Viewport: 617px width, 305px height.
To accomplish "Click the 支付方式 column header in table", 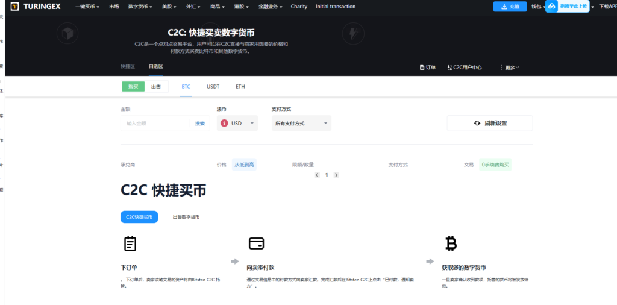I will click(x=398, y=165).
